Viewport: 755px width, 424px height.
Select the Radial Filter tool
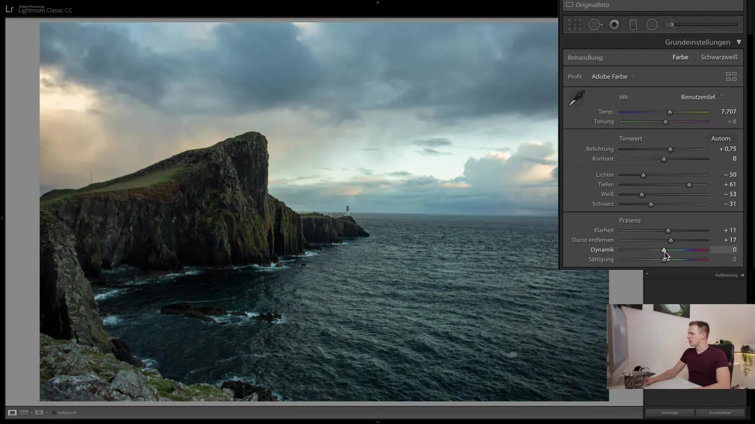click(x=652, y=25)
